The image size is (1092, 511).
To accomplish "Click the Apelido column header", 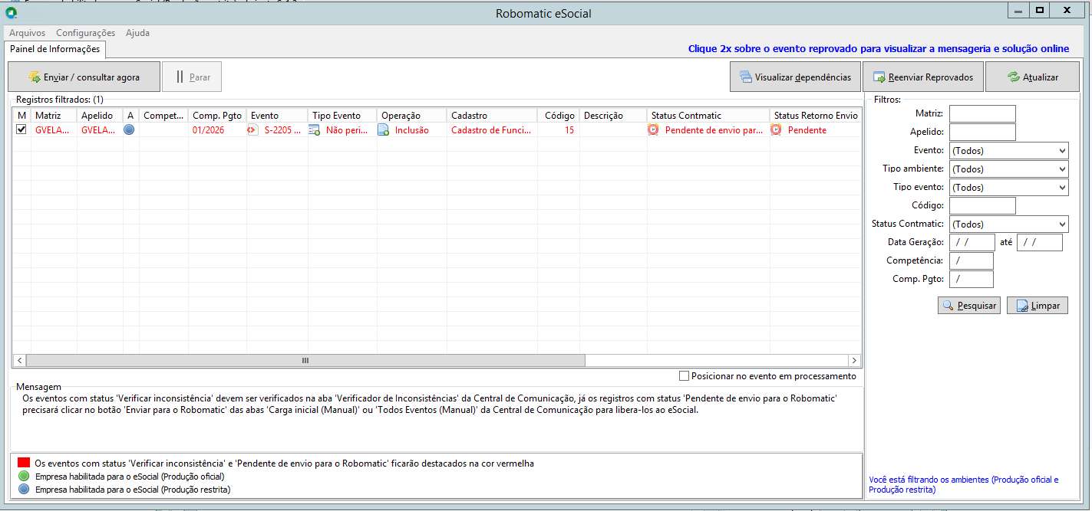I will (100, 116).
